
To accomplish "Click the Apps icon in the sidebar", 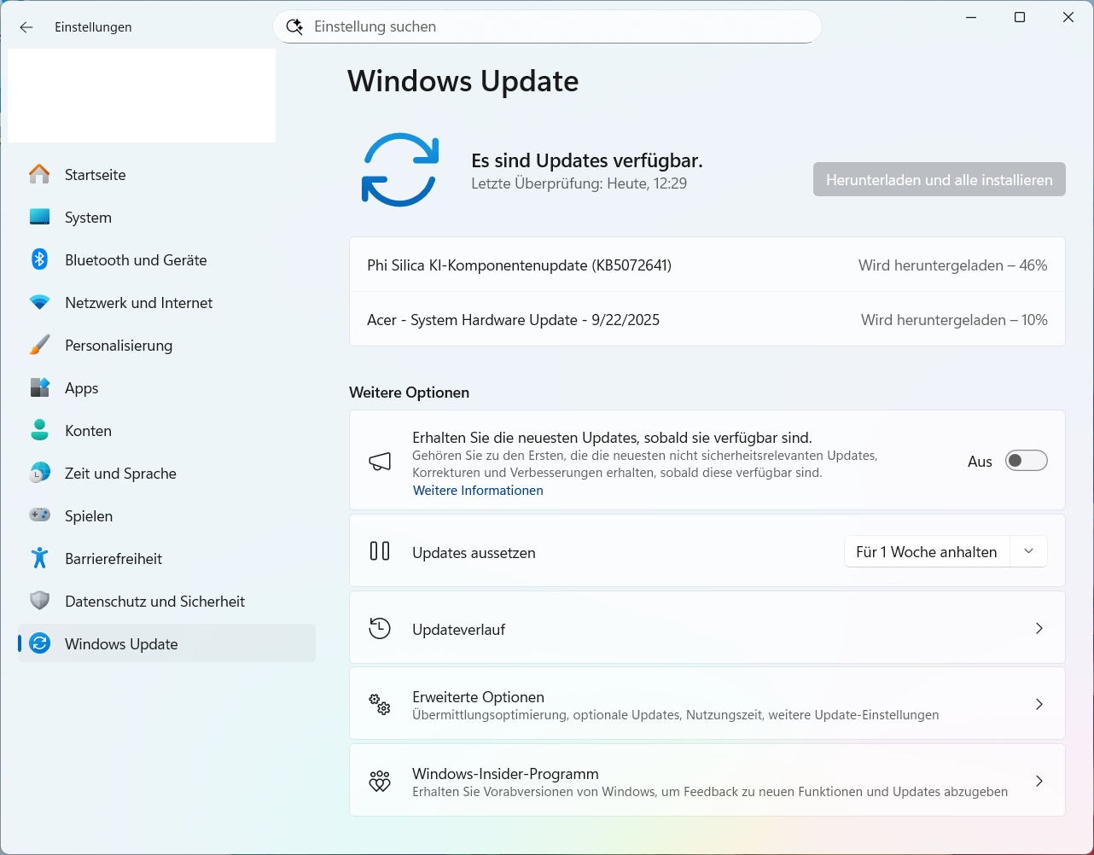I will 39,387.
